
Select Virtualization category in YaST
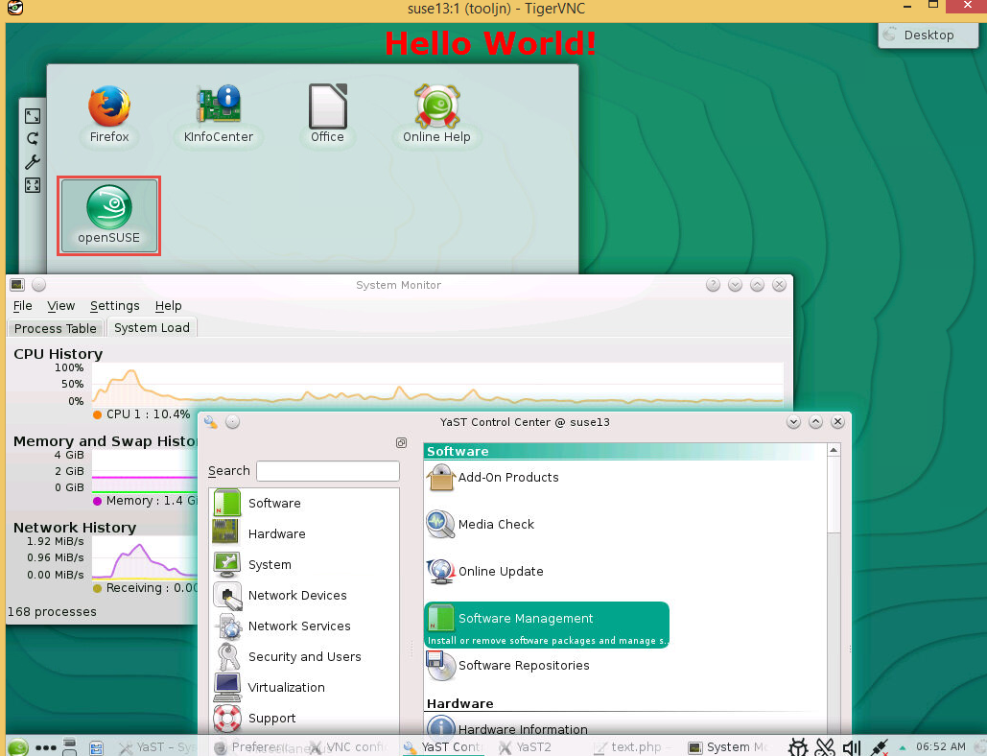(x=305, y=687)
